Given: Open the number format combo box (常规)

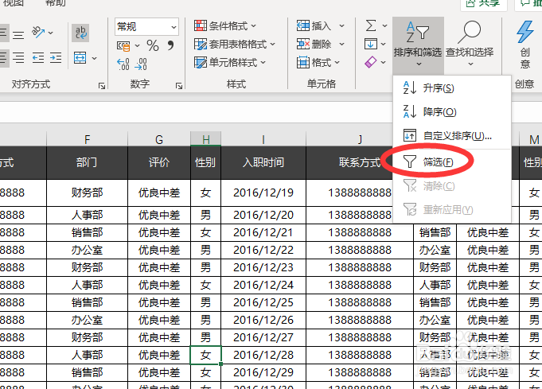Looking at the screenshot, I should 146,26.
